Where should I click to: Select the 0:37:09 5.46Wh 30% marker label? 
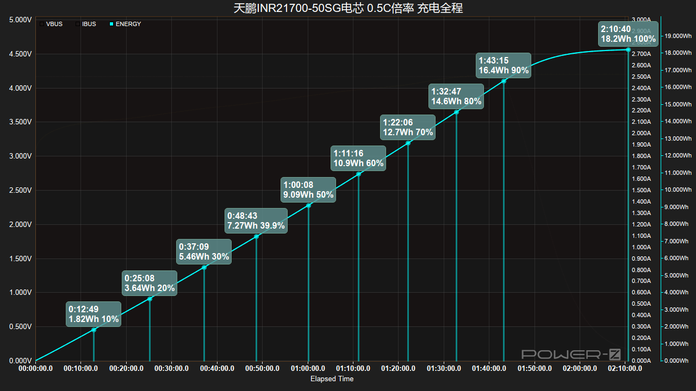click(x=204, y=252)
